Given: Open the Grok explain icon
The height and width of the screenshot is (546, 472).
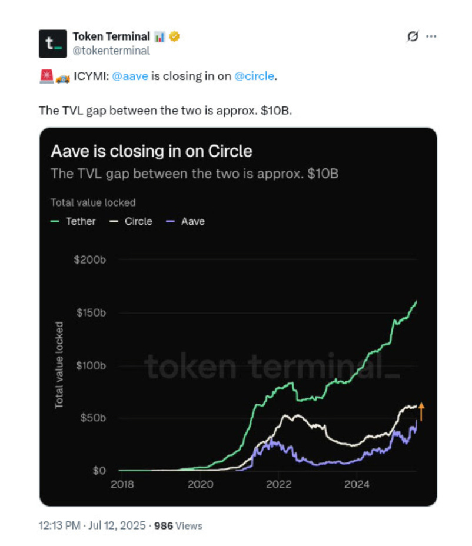Looking at the screenshot, I should pyautogui.click(x=413, y=36).
